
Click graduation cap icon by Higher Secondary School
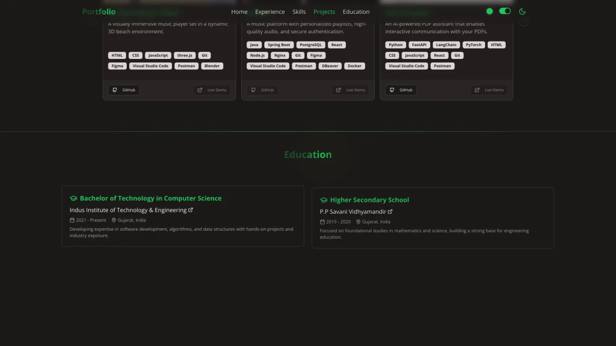pyautogui.click(x=323, y=200)
